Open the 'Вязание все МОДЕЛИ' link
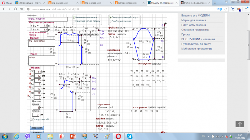Screen dimensions: 250x140 (195, 16)
